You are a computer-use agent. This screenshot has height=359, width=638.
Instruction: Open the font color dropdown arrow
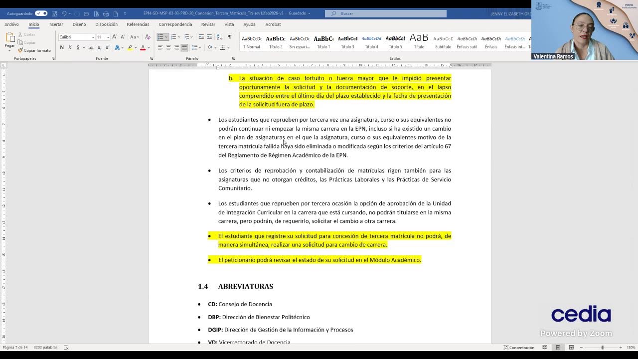pos(148,47)
